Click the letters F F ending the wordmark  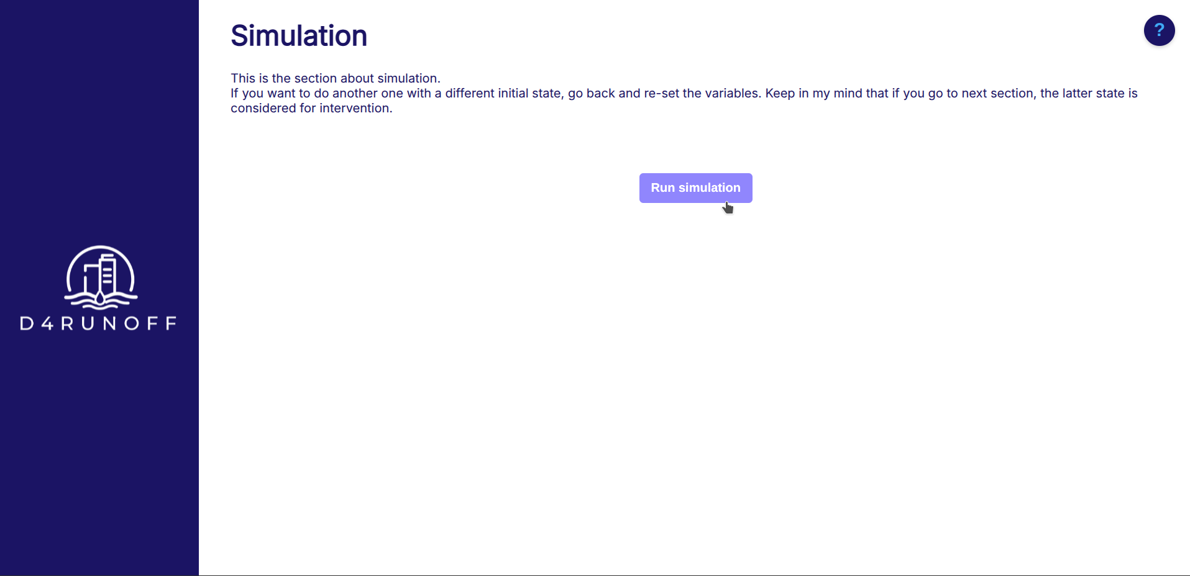pos(161,323)
